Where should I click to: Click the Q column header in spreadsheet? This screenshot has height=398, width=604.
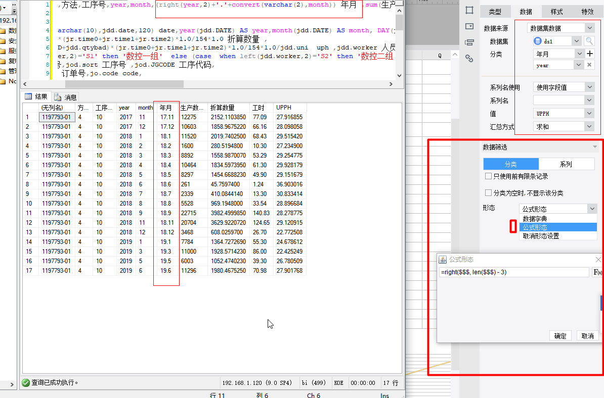[440, 56]
